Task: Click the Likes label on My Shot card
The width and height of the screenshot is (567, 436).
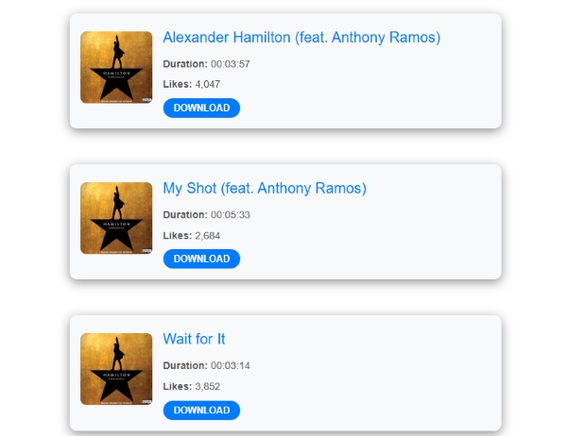Action: tap(178, 236)
